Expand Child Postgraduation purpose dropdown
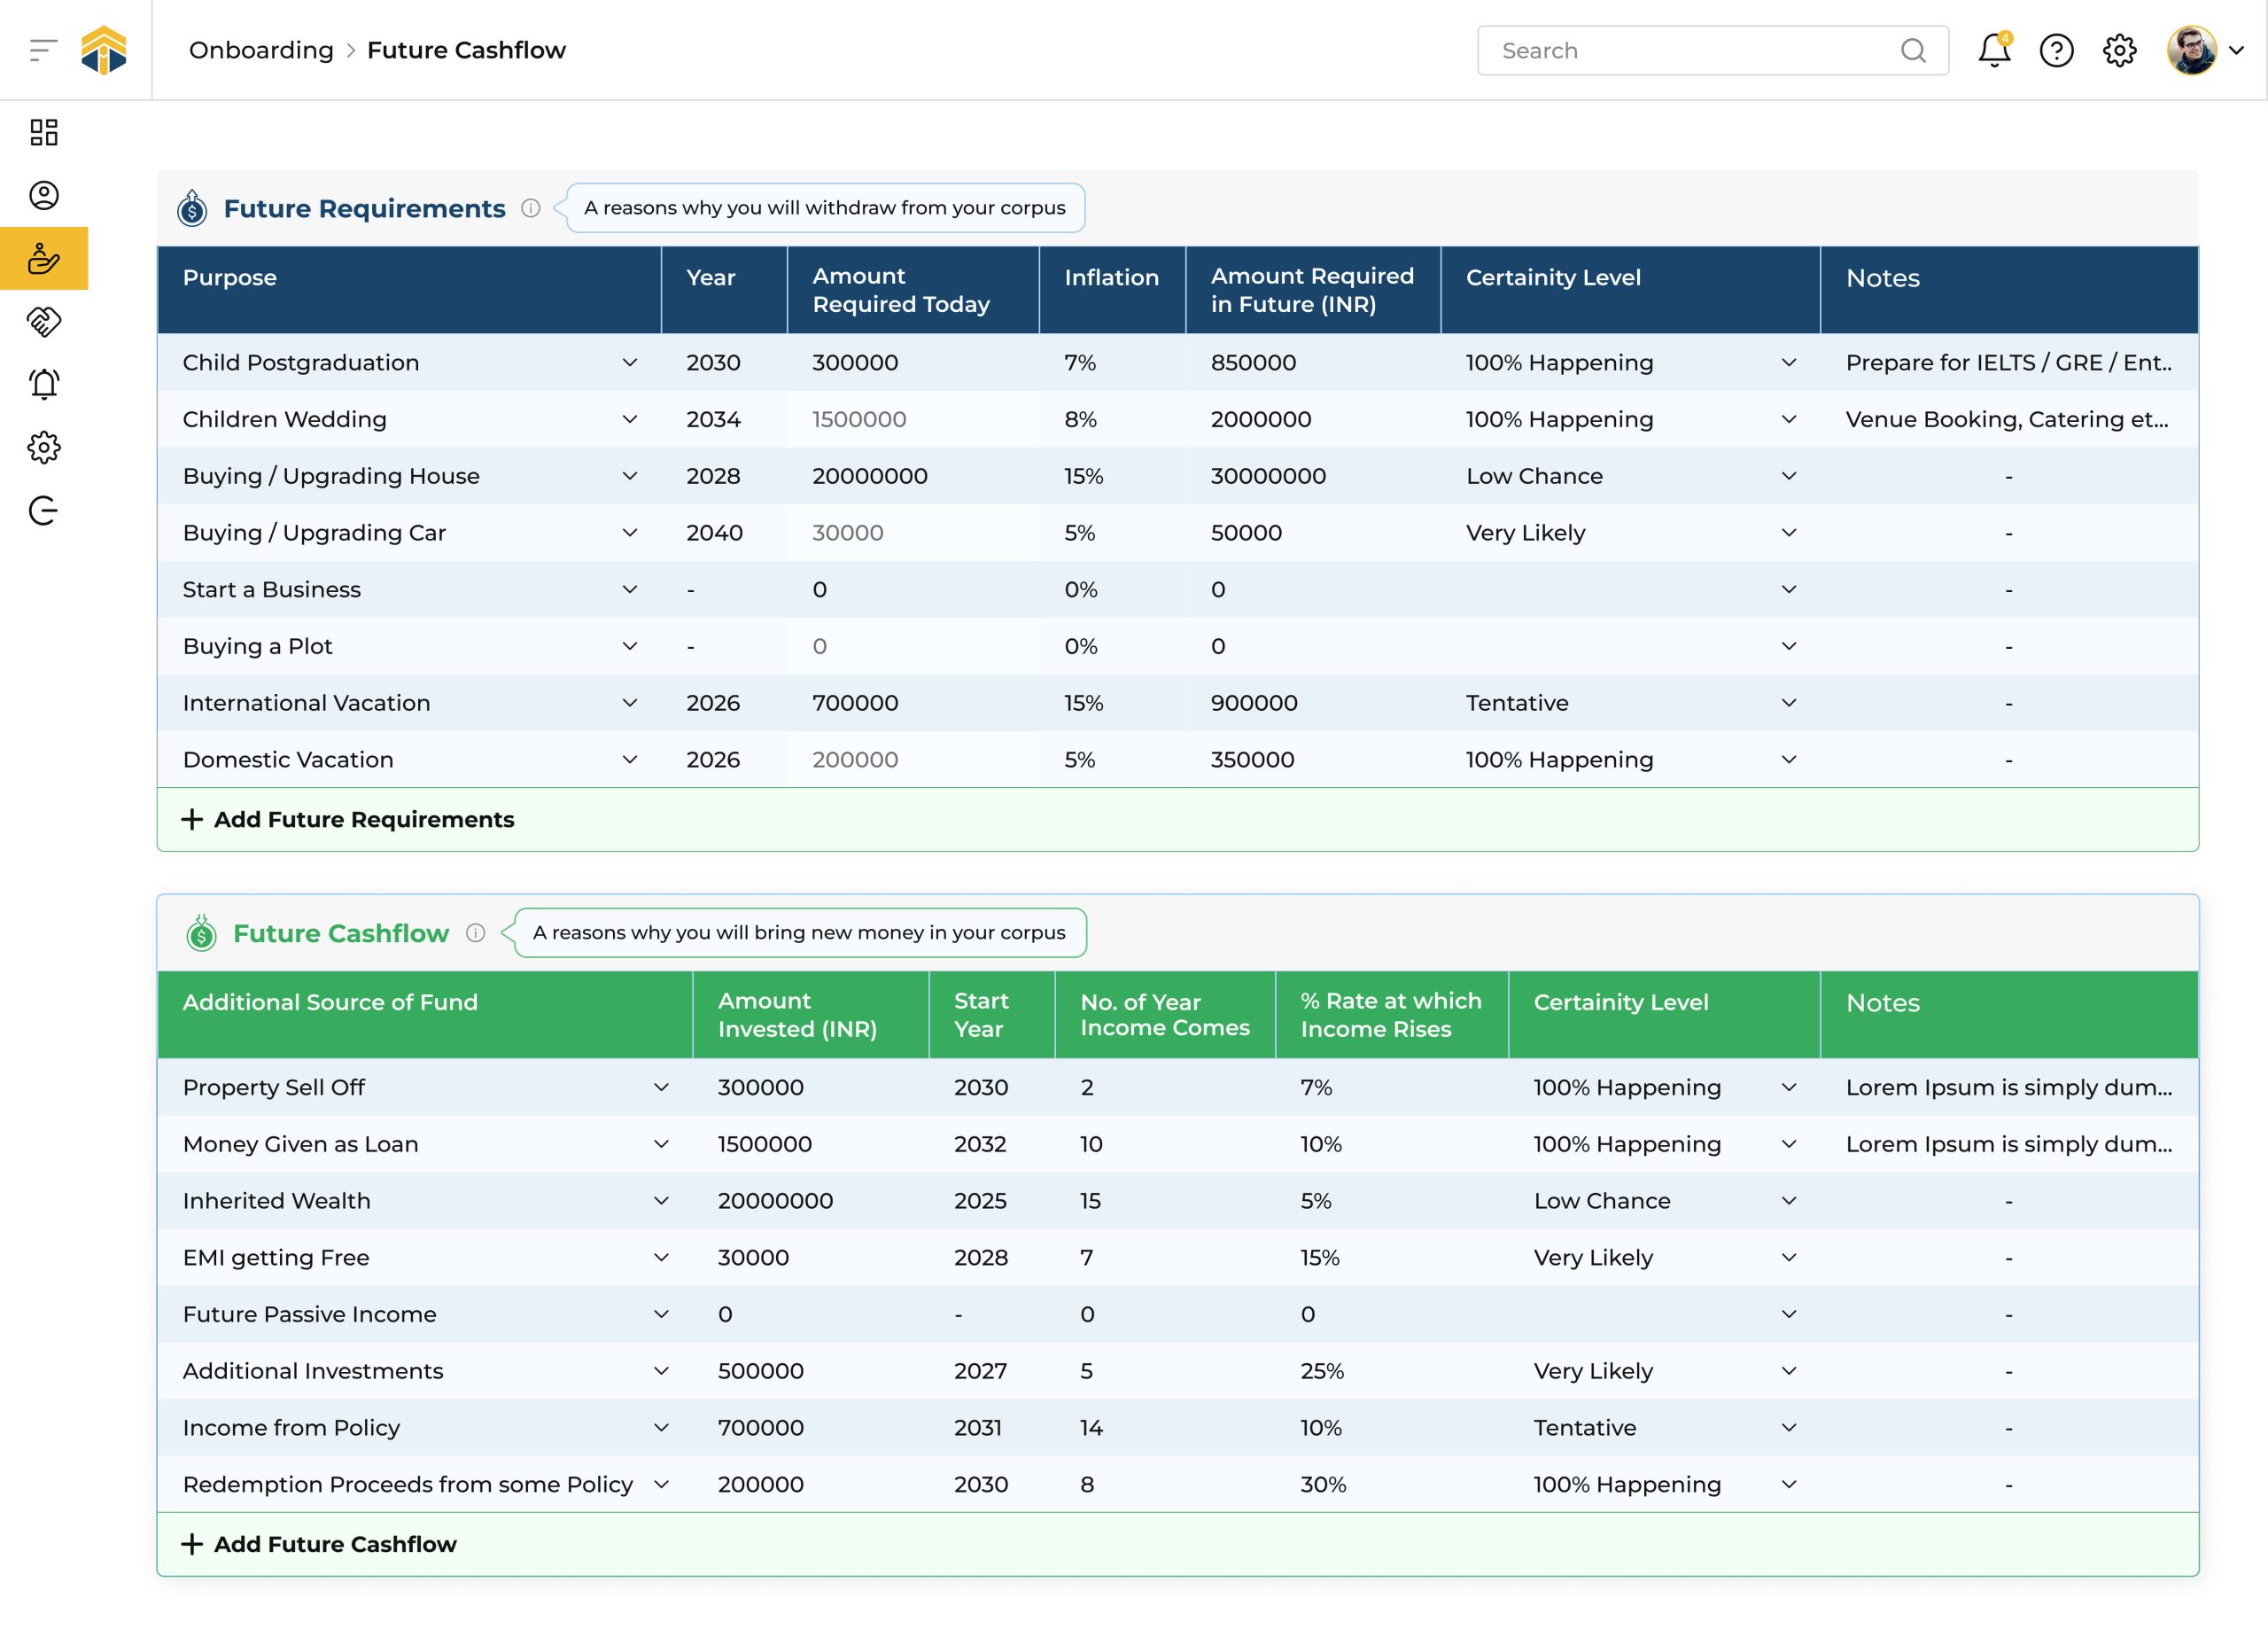This screenshot has height=1645, width=2268. 629,363
